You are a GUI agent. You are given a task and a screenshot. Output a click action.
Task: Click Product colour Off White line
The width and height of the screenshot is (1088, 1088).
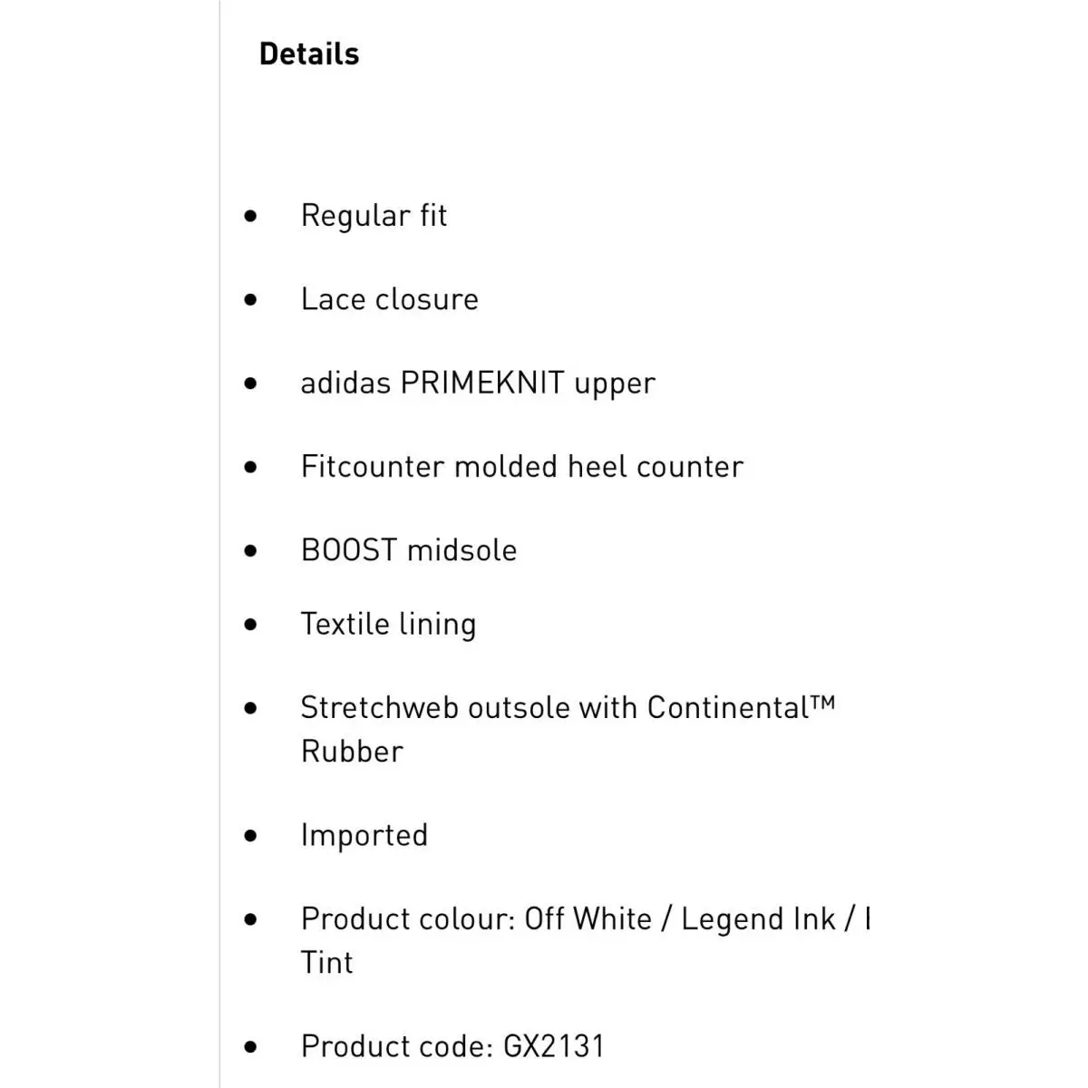click(586, 919)
